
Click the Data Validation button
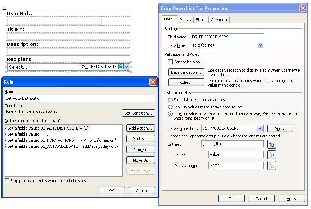186,72
